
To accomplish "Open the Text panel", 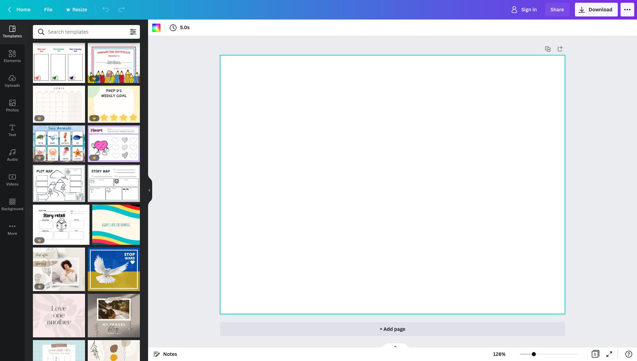I will (x=12, y=130).
